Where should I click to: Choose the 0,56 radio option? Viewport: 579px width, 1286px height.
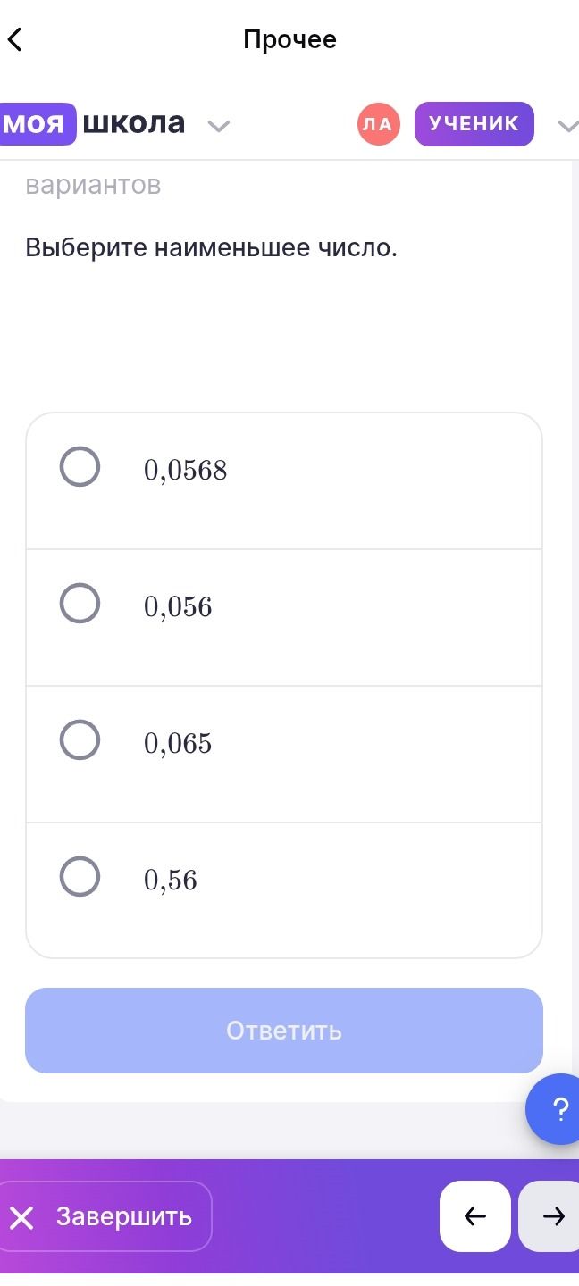click(80, 876)
